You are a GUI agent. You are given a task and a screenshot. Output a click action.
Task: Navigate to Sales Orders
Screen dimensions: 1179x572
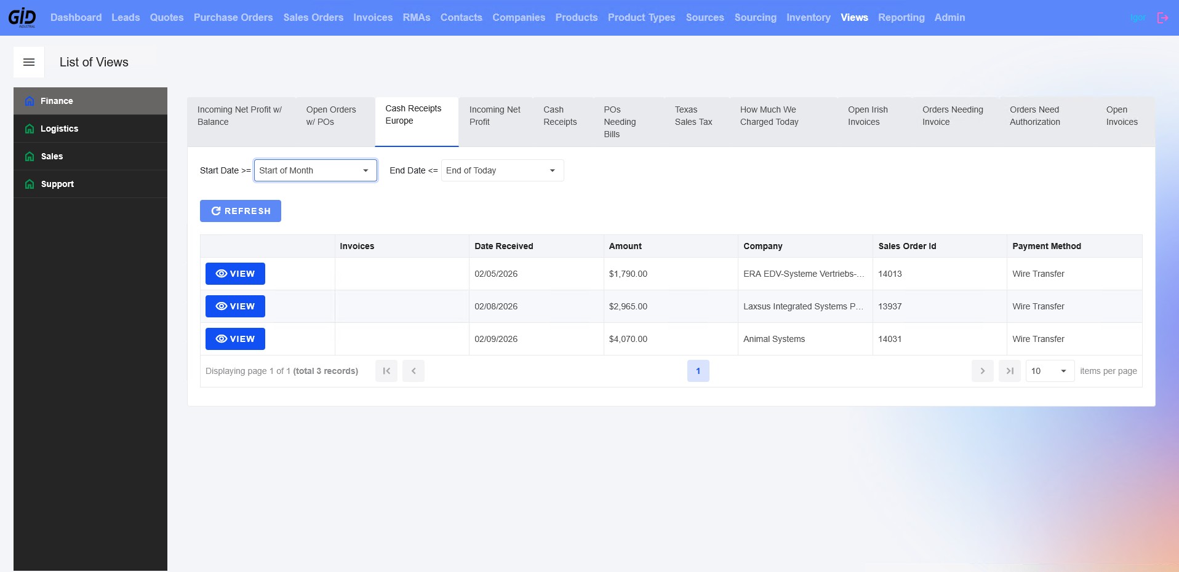coord(313,18)
